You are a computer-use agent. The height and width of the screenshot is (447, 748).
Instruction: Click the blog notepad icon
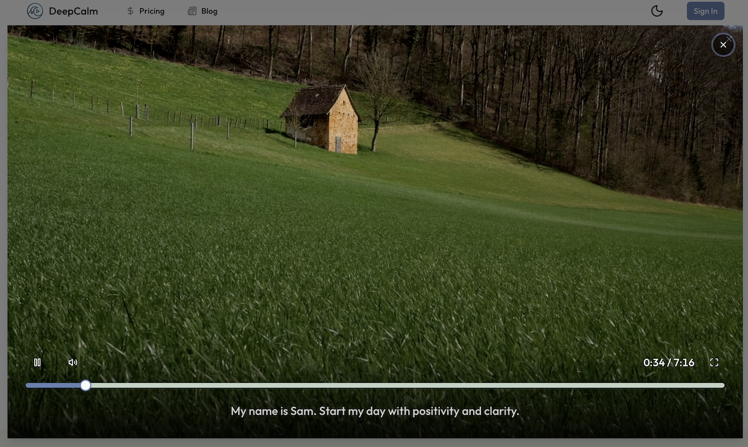click(191, 11)
